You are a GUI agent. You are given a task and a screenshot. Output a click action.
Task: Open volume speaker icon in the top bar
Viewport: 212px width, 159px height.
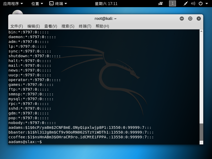pyautogui.click(x=193, y=3)
